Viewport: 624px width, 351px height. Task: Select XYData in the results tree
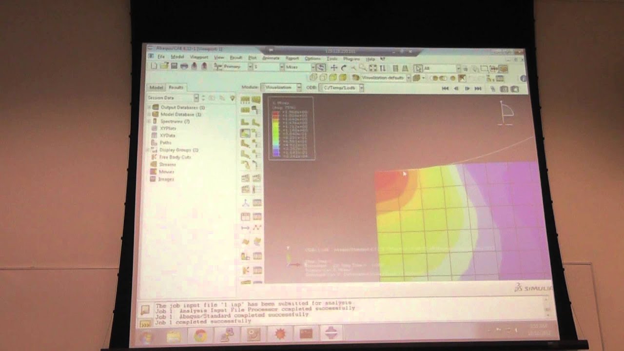coord(167,136)
